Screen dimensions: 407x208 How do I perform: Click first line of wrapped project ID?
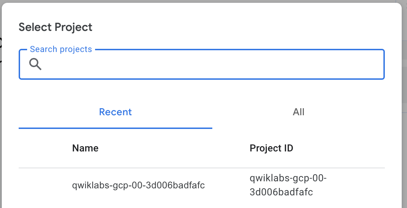click(288, 178)
